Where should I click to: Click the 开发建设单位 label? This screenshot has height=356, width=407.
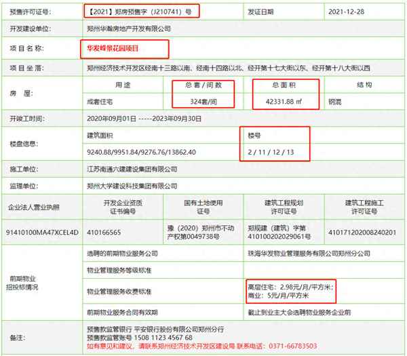click(x=30, y=28)
